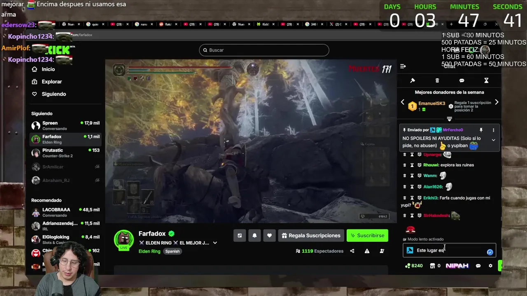
Task: Go to Inicio in sidebar
Action: [48, 69]
